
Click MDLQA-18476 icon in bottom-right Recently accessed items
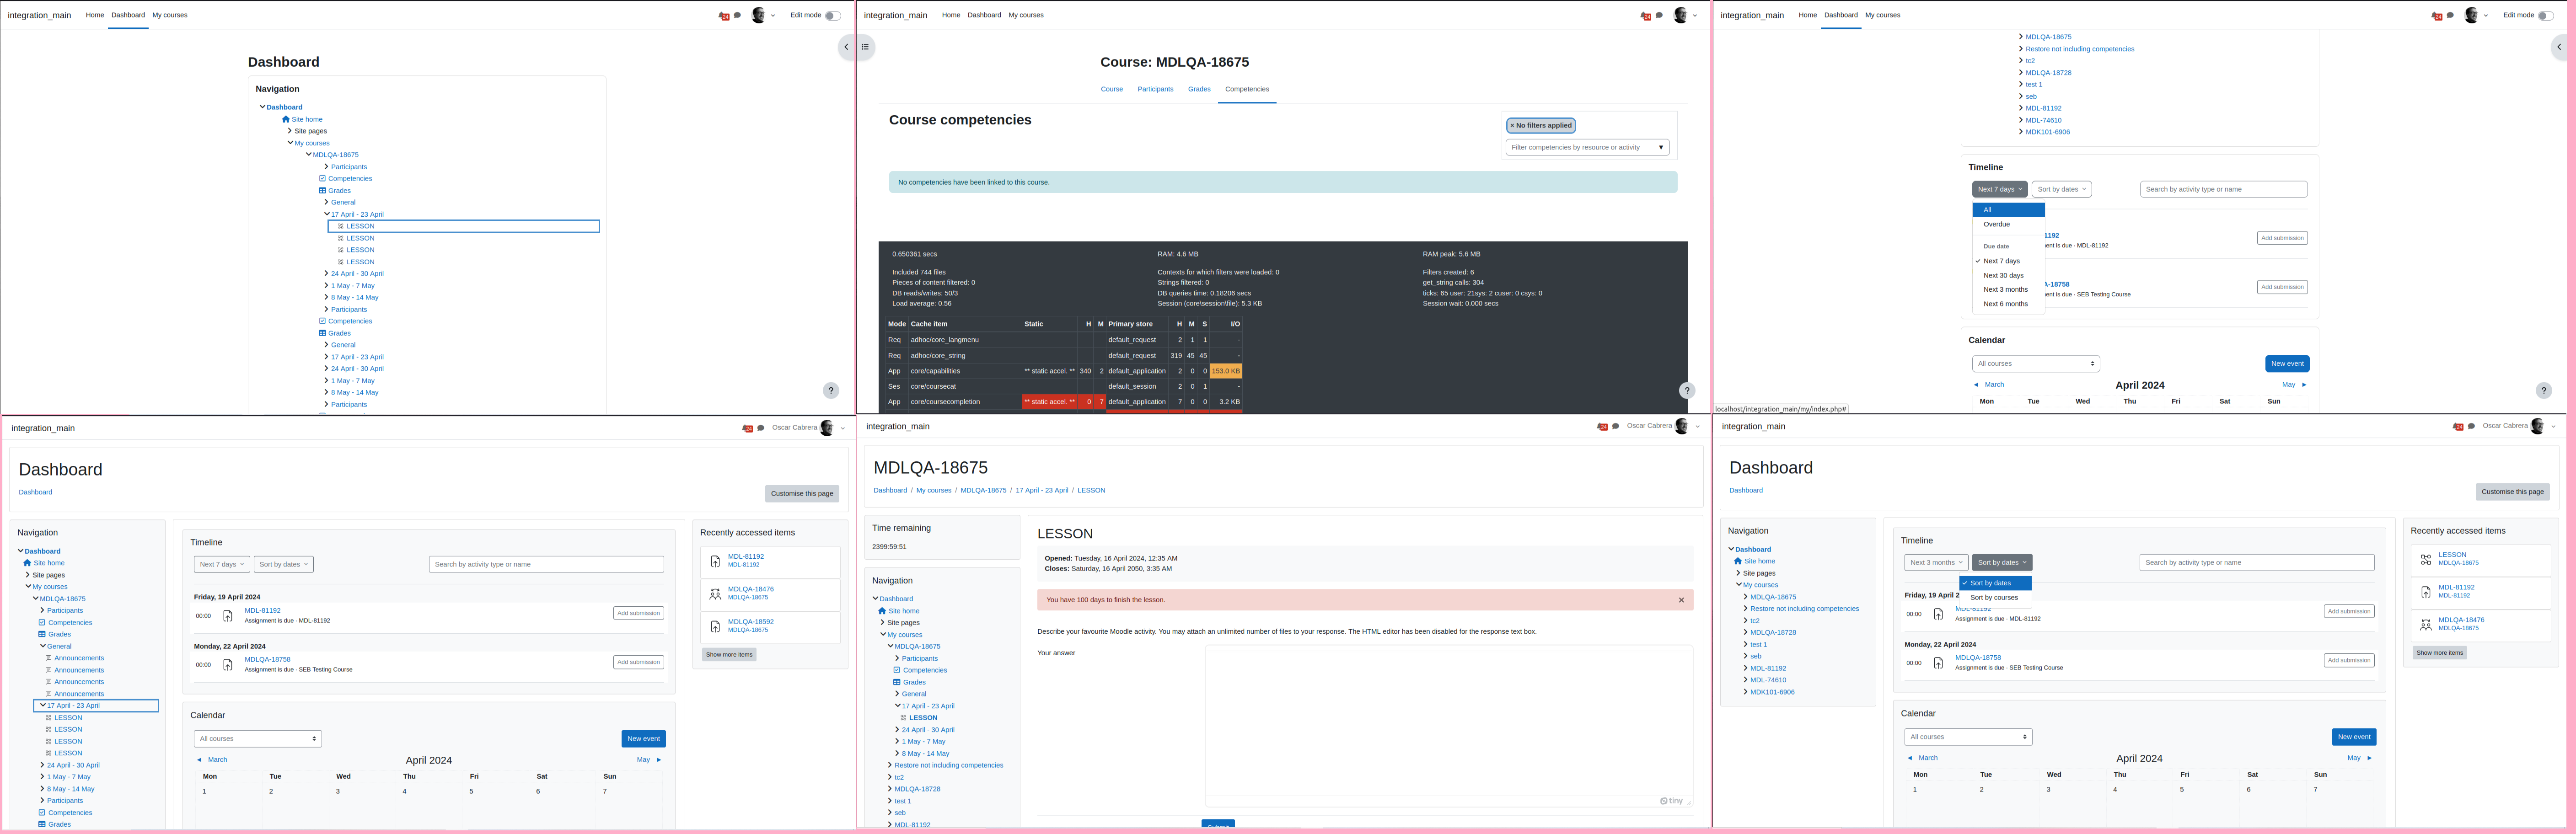coord(2426,625)
